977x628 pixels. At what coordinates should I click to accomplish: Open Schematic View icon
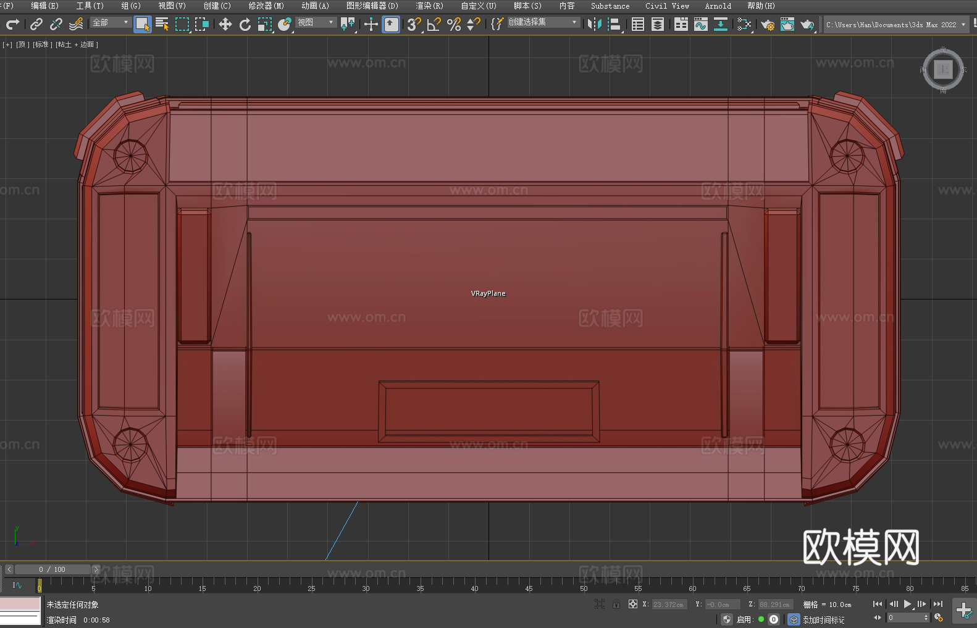[744, 24]
